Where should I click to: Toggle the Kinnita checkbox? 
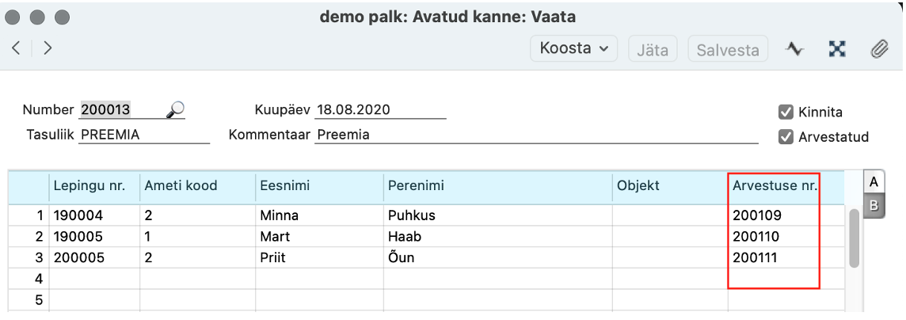point(786,112)
